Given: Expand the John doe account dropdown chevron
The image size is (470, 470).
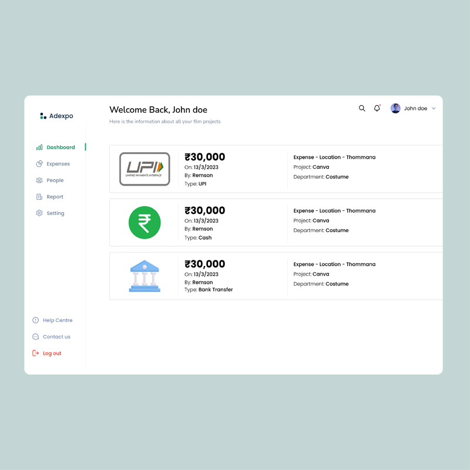Looking at the screenshot, I should (434, 109).
